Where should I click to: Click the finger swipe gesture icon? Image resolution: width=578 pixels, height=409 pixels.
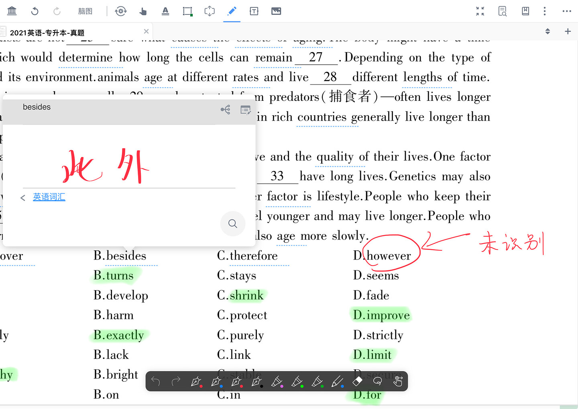click(398, 381)
